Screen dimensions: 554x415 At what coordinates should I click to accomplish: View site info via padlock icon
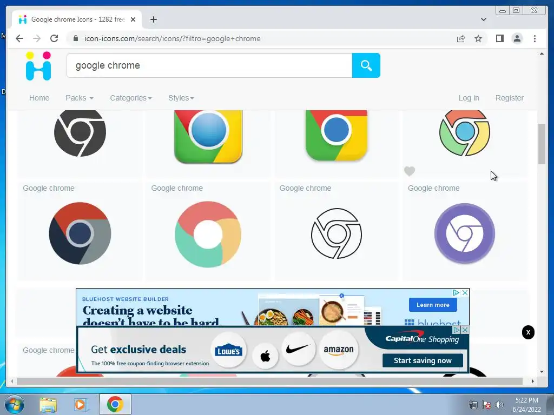[75, 38]
